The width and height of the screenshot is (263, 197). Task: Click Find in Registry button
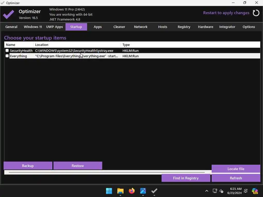tap(186, 178)
